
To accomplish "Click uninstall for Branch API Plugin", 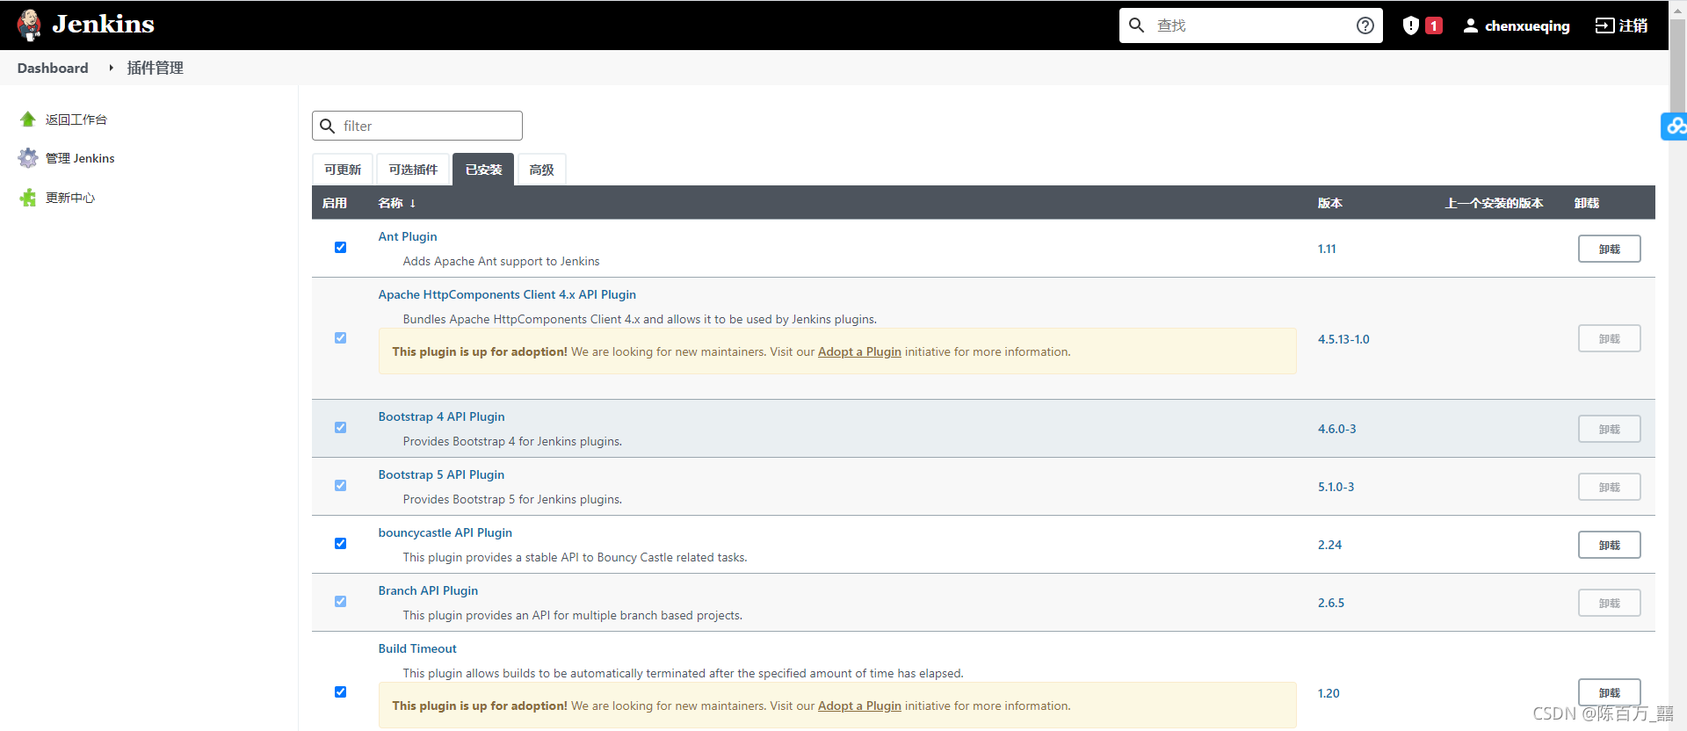I will coord(1609,603).
